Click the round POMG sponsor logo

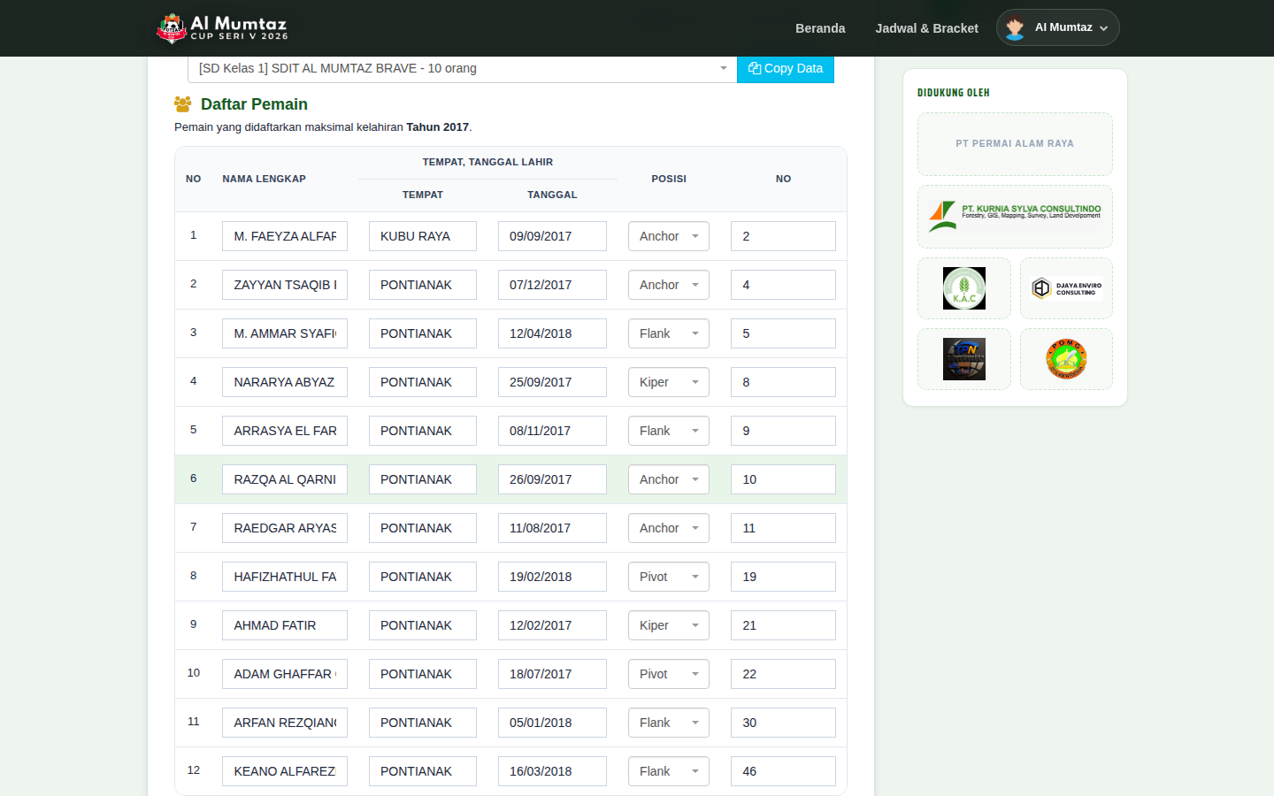(1066, 359)
